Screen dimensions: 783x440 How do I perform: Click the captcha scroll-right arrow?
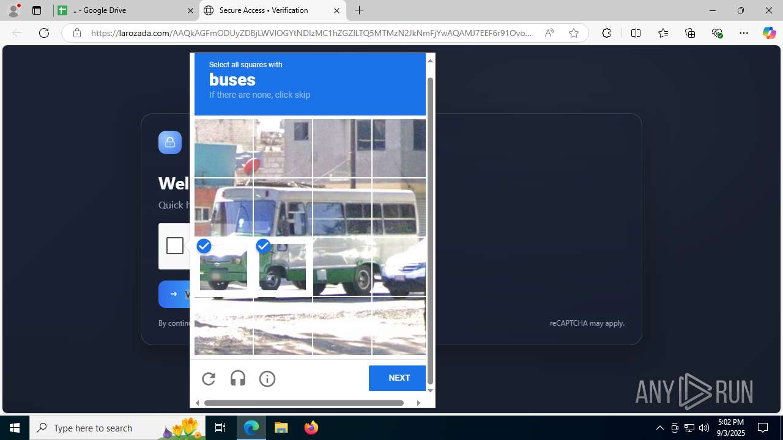pos(418,403)
